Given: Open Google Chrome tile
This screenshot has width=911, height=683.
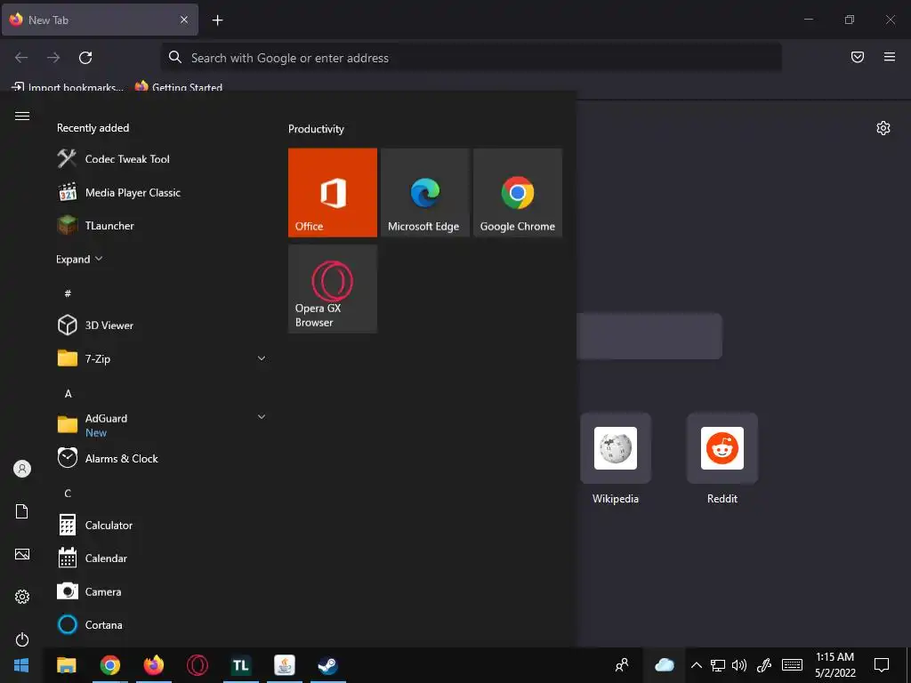Looking at the screenshot, I should (518, 192).
